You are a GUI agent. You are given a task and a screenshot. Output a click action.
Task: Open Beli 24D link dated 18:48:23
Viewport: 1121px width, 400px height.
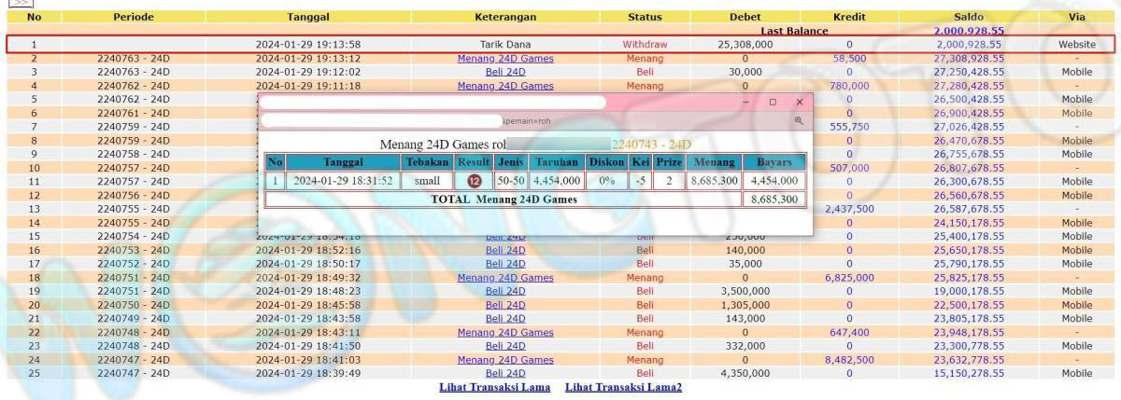(504, 291)
